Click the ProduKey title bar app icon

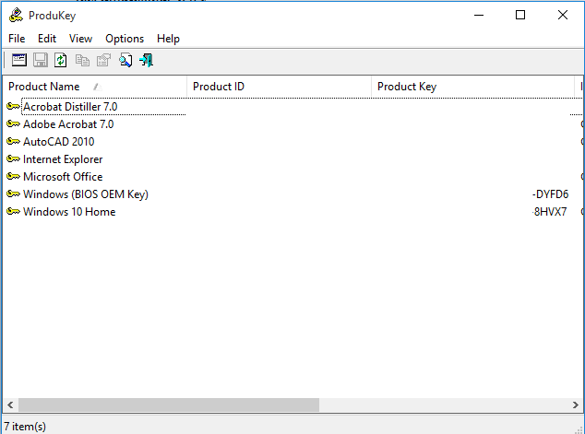tap(16, 16)
